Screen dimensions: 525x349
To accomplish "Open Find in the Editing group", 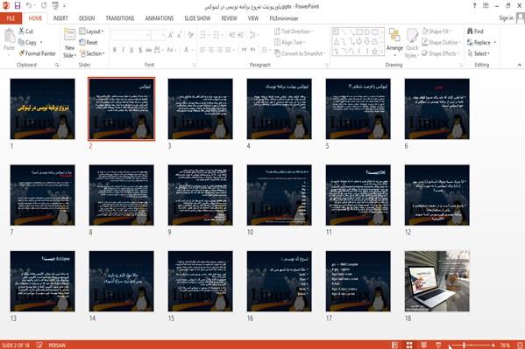I will (475, 31).
